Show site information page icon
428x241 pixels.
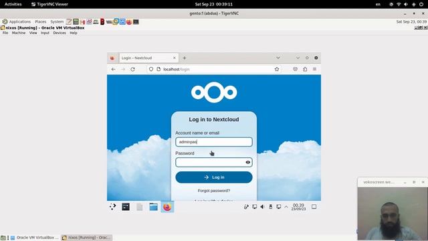pyautogui.click(x=158, y=70)
